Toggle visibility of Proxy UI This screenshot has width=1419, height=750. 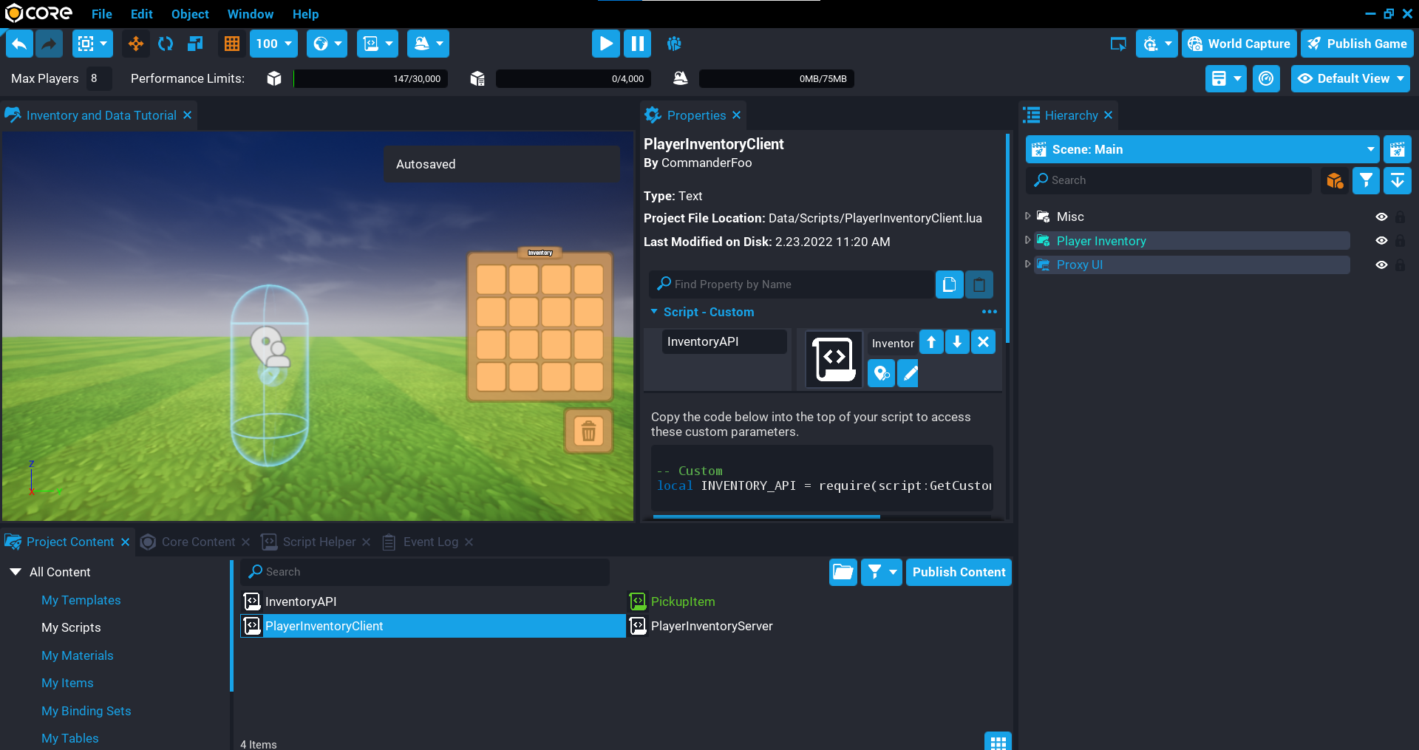tap(1381, 265)
